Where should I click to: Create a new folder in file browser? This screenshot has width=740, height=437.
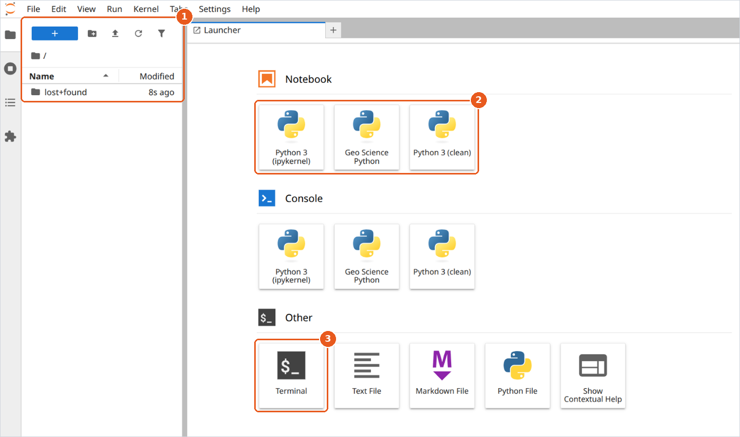[x=92, y=33]
